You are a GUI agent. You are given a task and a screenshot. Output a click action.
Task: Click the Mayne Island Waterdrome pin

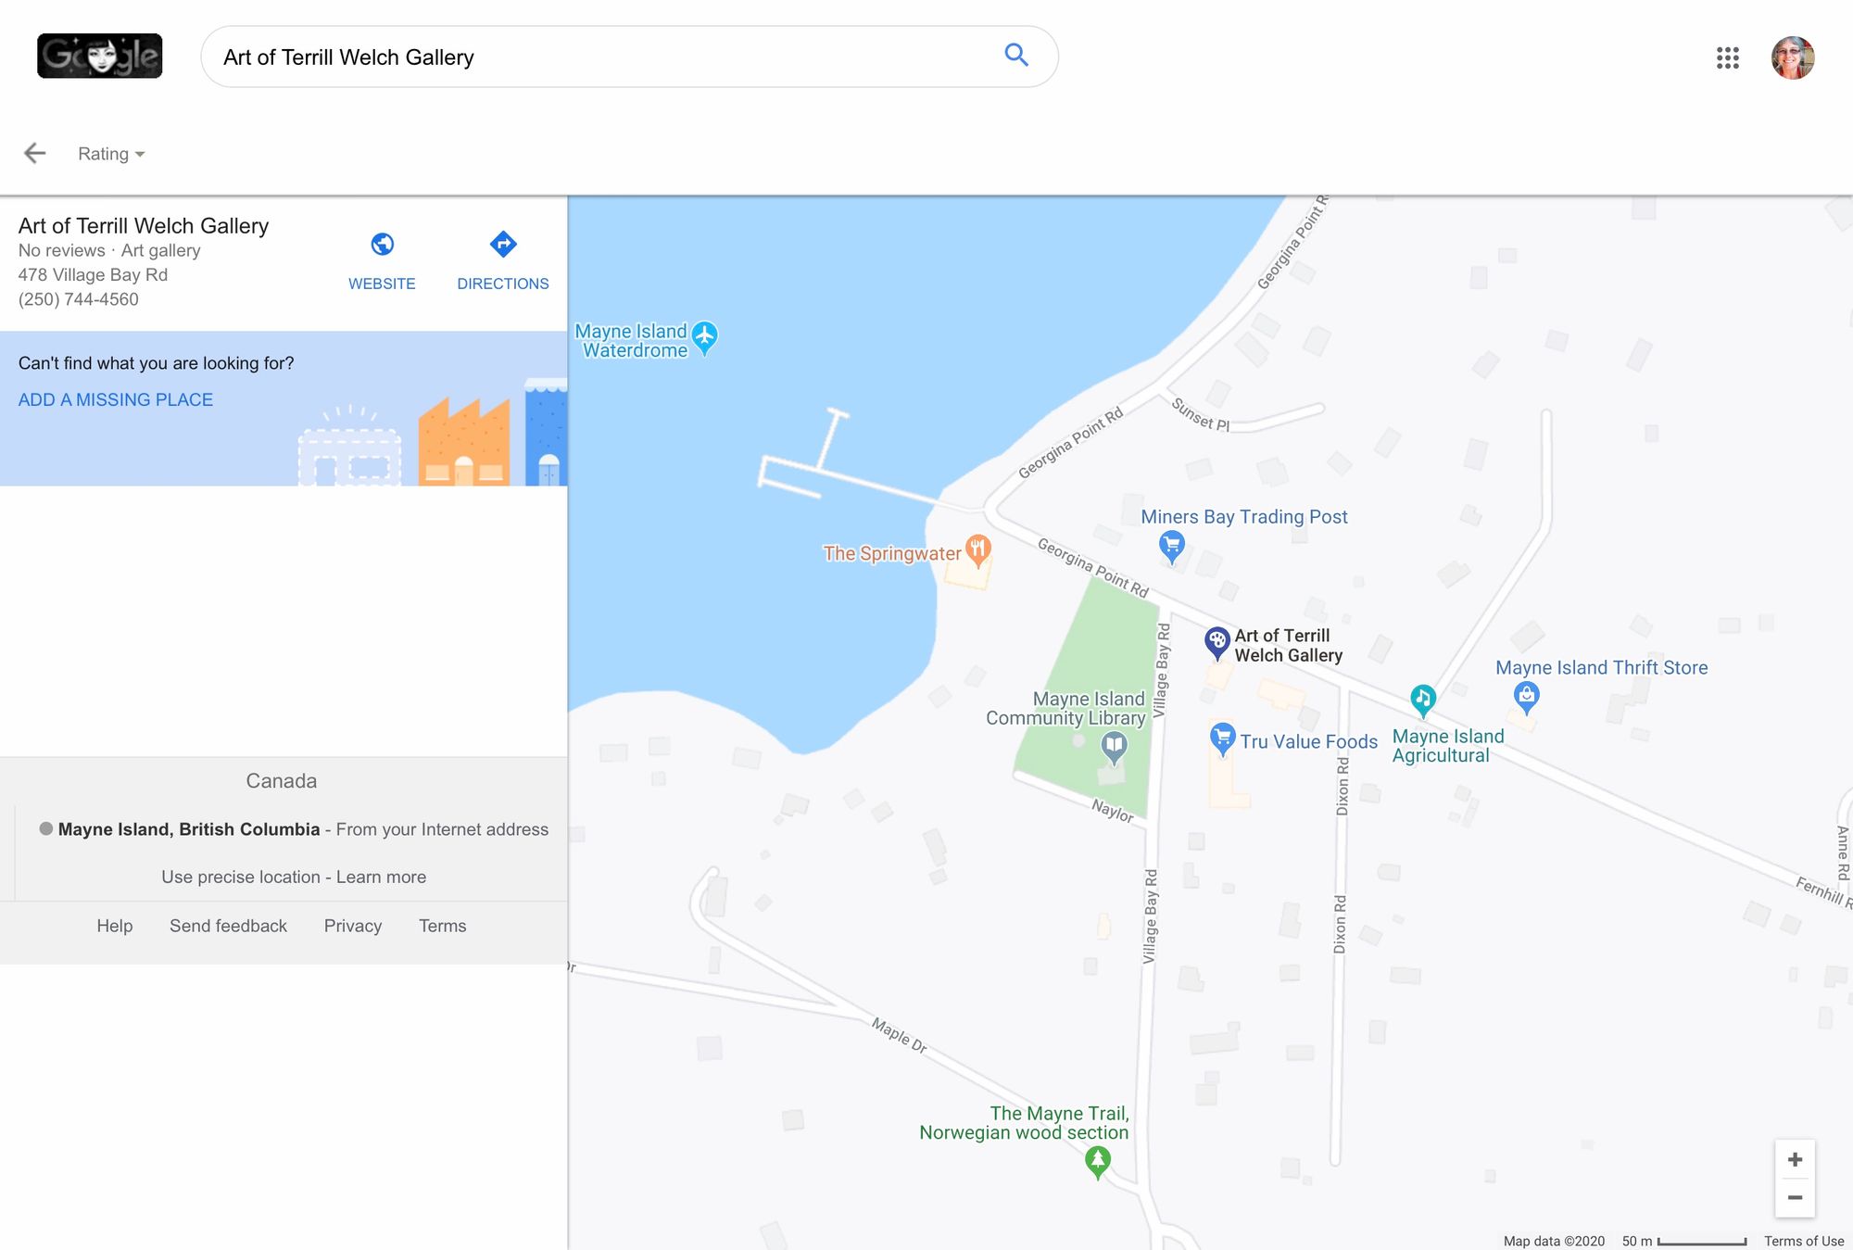click(x=705, y=338)
